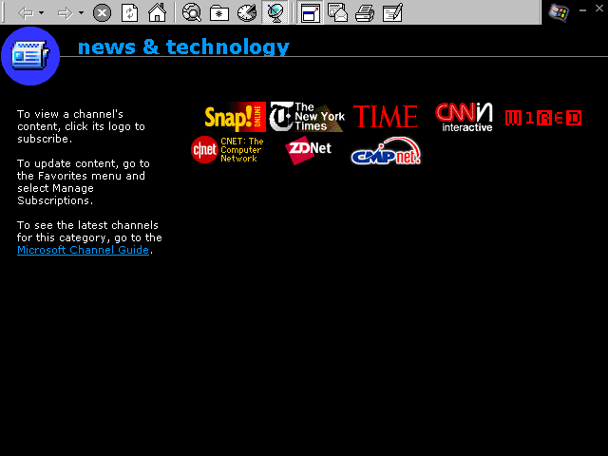The height and width of the screenshot is (456, 608).
Task: Open the CNN Interactive channel logo
Action: click(465, 117)
